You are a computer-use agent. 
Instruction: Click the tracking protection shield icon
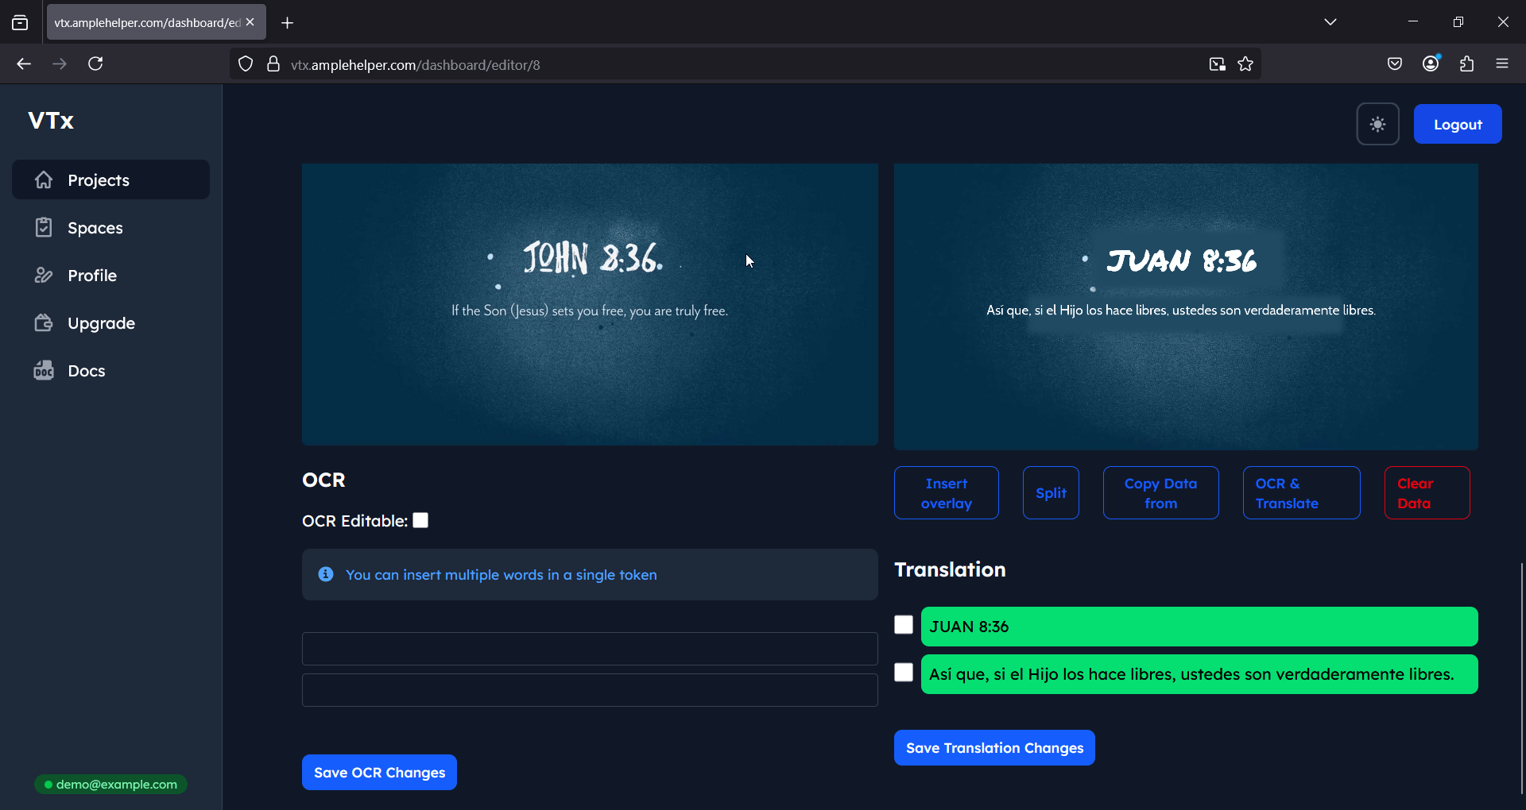pos(246,64)
